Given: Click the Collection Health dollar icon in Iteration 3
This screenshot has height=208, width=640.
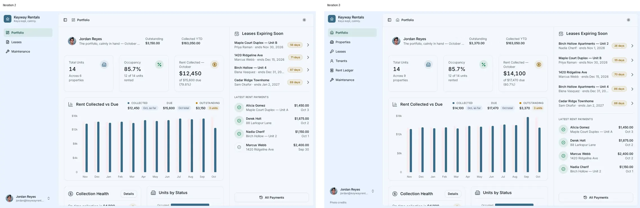Looking at the screenshot, I should [x=395, y=194].
